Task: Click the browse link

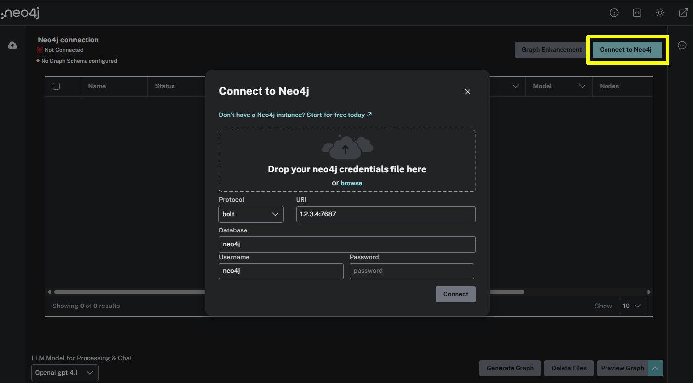Action: [x=351, y=183]
